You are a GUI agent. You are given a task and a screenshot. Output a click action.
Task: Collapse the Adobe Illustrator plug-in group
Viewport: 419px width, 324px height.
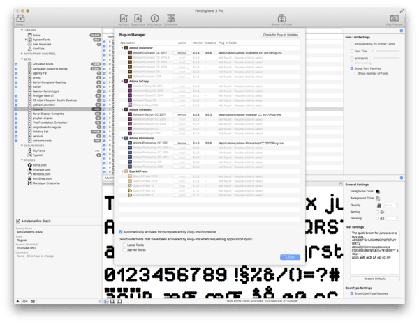122,47
